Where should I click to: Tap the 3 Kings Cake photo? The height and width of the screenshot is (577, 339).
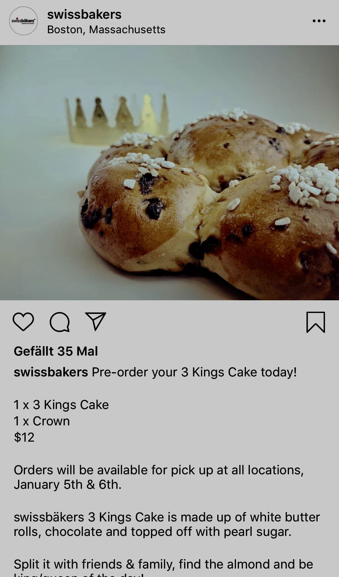click(169, 172)
